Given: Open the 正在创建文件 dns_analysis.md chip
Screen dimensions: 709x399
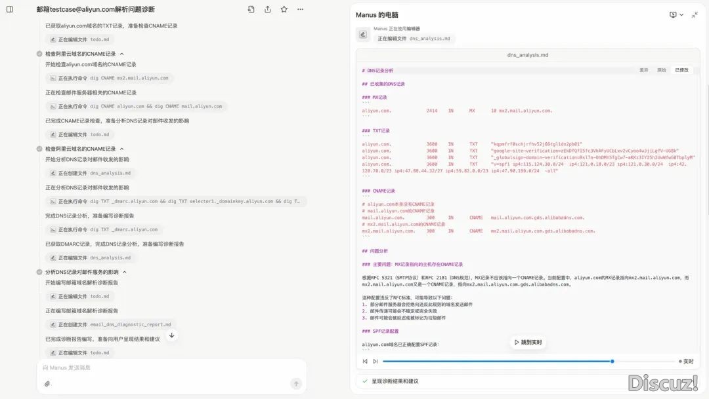Looking at the screenshot, I should click(91, 173).
